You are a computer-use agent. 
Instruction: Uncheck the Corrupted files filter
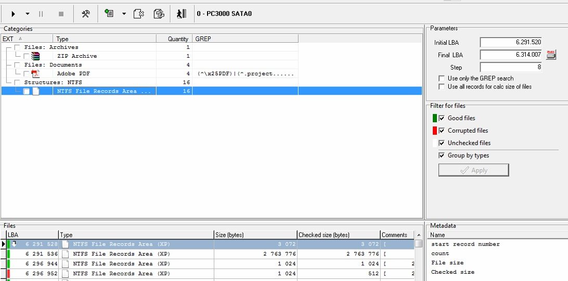tap(442, 131)
